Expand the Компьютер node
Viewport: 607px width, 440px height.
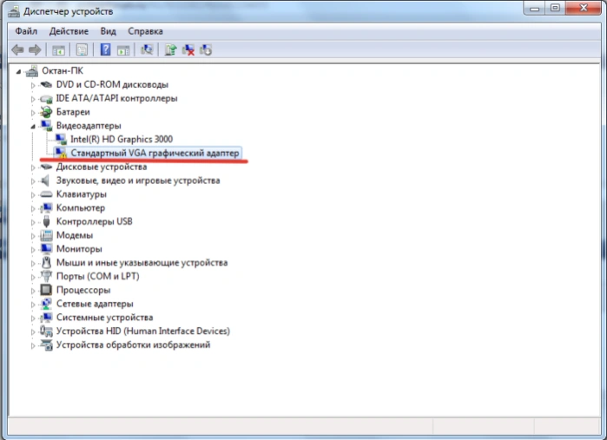pos(33,208)
